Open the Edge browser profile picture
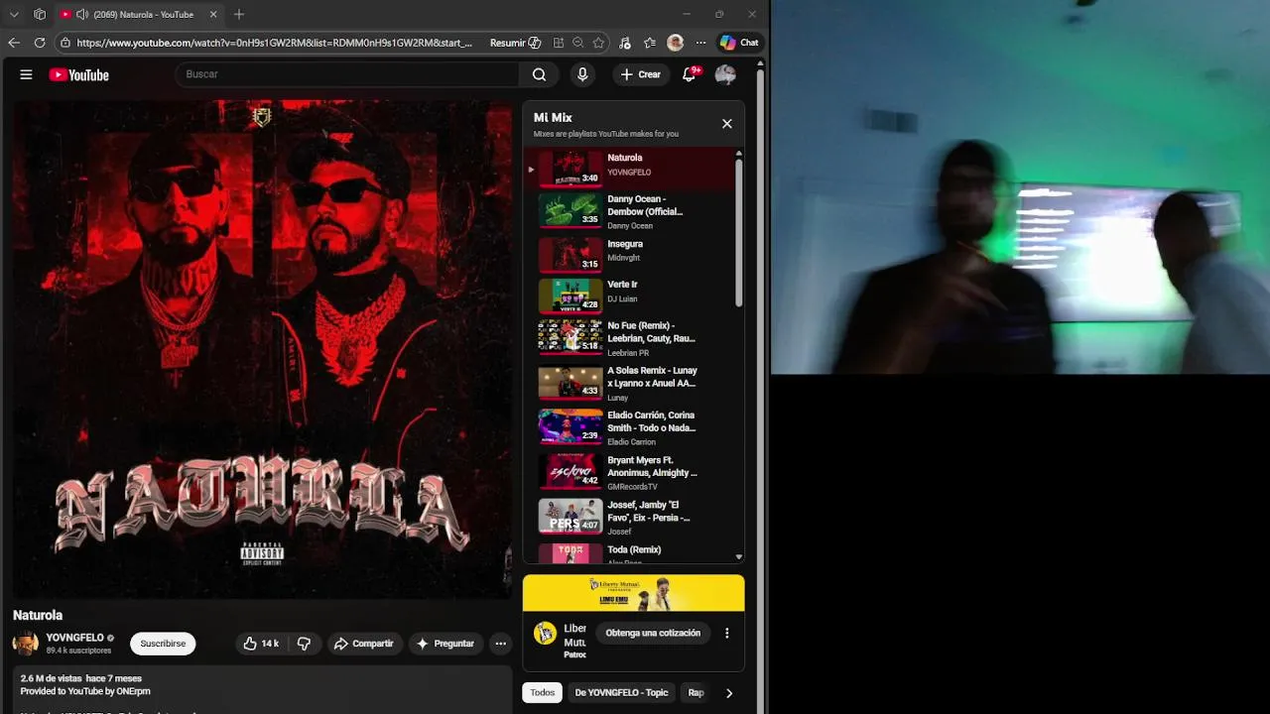The width and height of the screenshot is (1270, 714). [x=676, y=43]
